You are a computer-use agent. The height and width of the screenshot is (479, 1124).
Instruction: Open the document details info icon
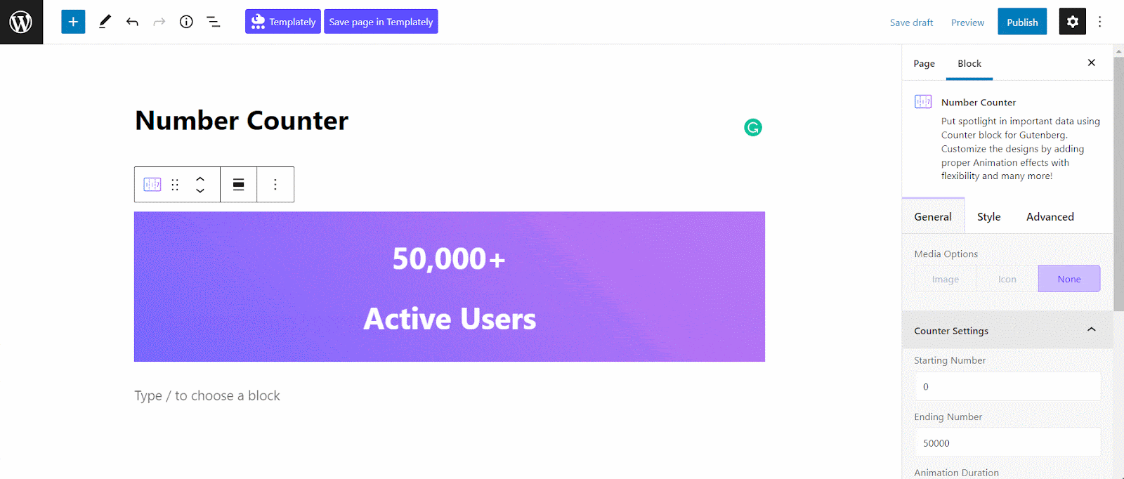point(186,22)
